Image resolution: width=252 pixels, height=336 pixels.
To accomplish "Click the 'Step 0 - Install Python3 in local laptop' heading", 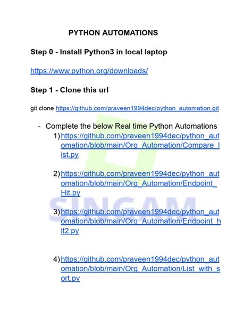I will tap(99, 52).
